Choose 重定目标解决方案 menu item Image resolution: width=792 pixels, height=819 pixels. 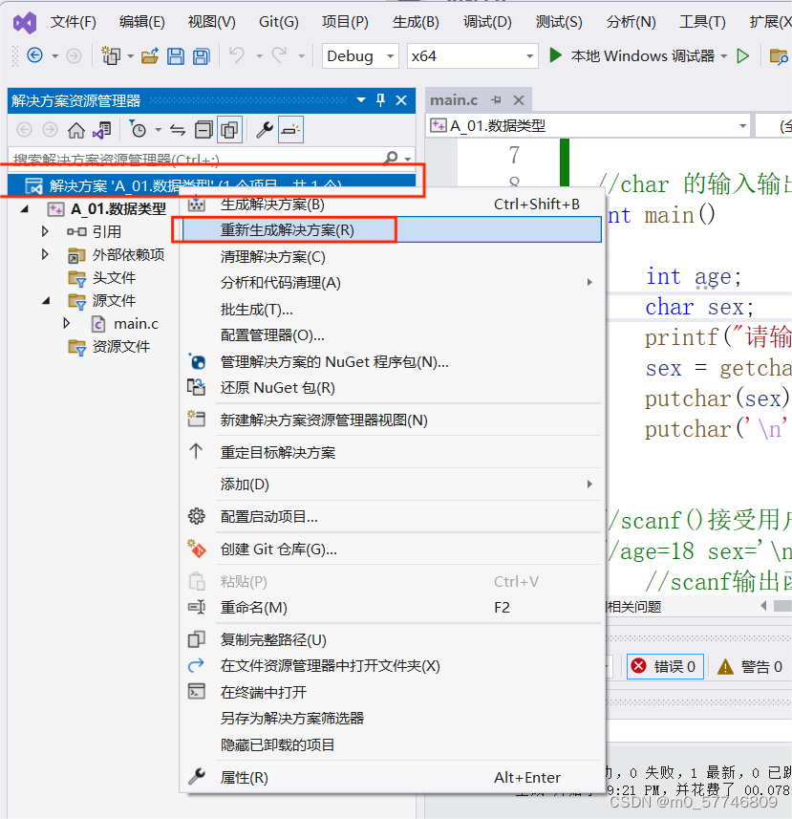[x=392, y=452]
